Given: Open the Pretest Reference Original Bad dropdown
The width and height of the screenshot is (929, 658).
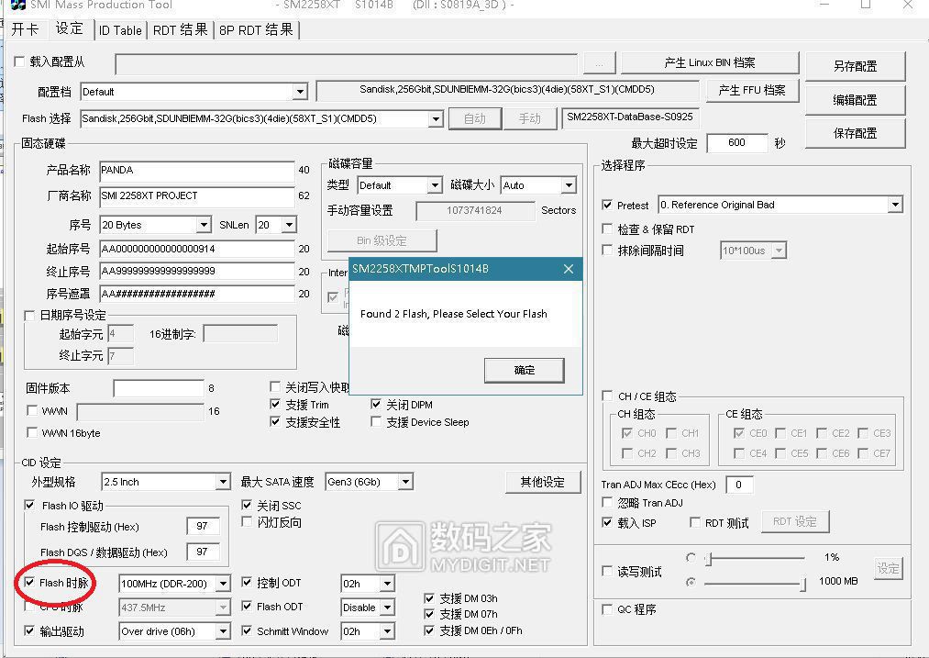Looking at the screenshot, I should pyautogui.click(x=895, y=205).
